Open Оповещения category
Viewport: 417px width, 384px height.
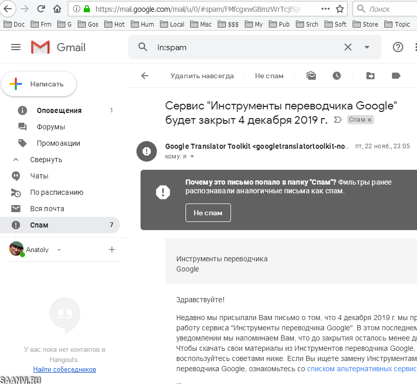click(60, 110)
